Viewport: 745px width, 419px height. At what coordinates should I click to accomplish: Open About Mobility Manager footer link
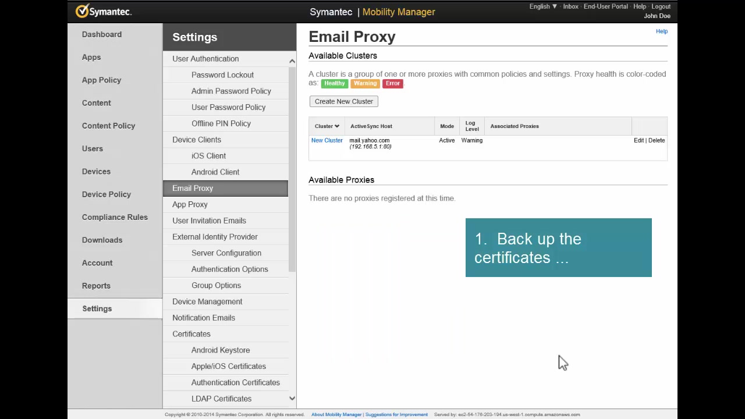click(x=336, y=414)
